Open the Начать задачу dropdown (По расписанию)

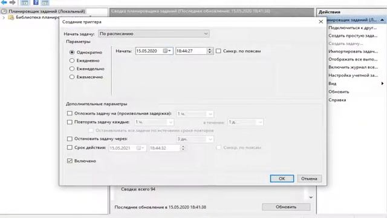[x=154, y=34]
